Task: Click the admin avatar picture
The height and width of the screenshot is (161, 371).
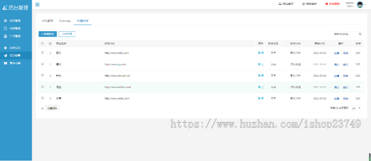Action: click(x=360, y=5)
